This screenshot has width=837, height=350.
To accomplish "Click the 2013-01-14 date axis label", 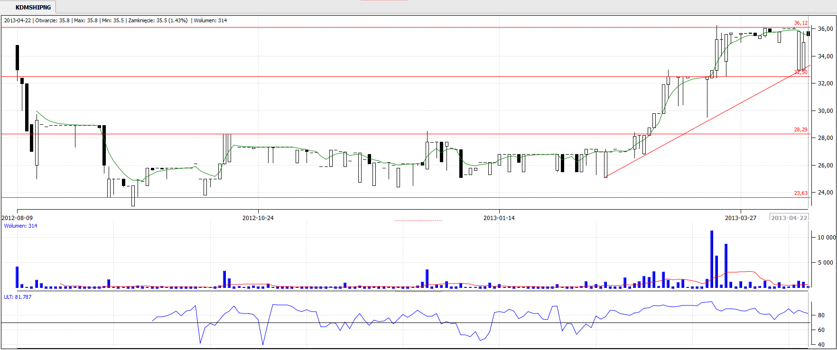I will click(499, 218).
